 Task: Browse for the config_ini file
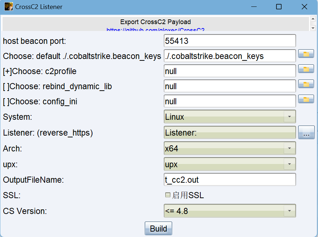point(306,99)
